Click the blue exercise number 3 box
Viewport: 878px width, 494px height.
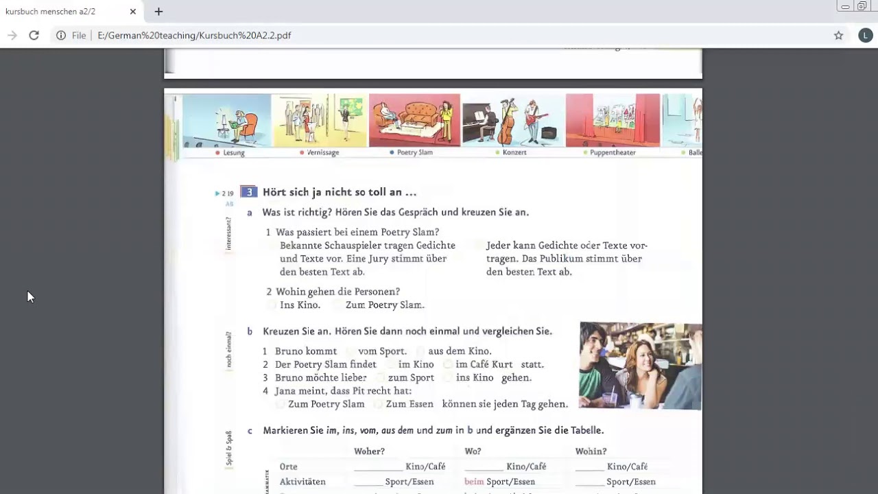(x=249, y=192)
